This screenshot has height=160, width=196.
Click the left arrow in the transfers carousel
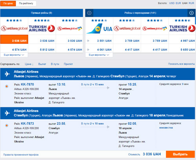(89, 13)
